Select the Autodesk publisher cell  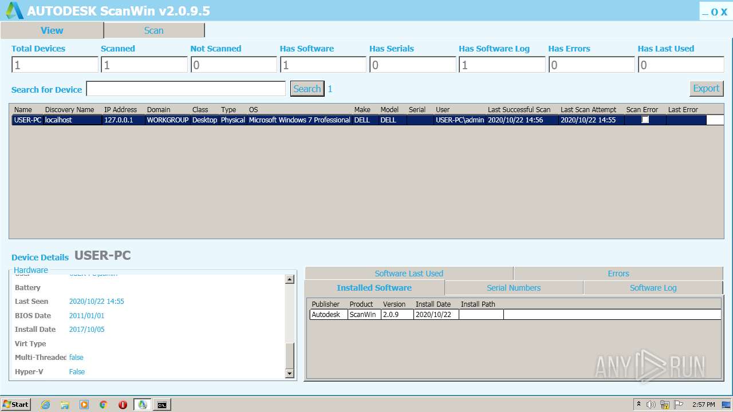pos(329,314)
